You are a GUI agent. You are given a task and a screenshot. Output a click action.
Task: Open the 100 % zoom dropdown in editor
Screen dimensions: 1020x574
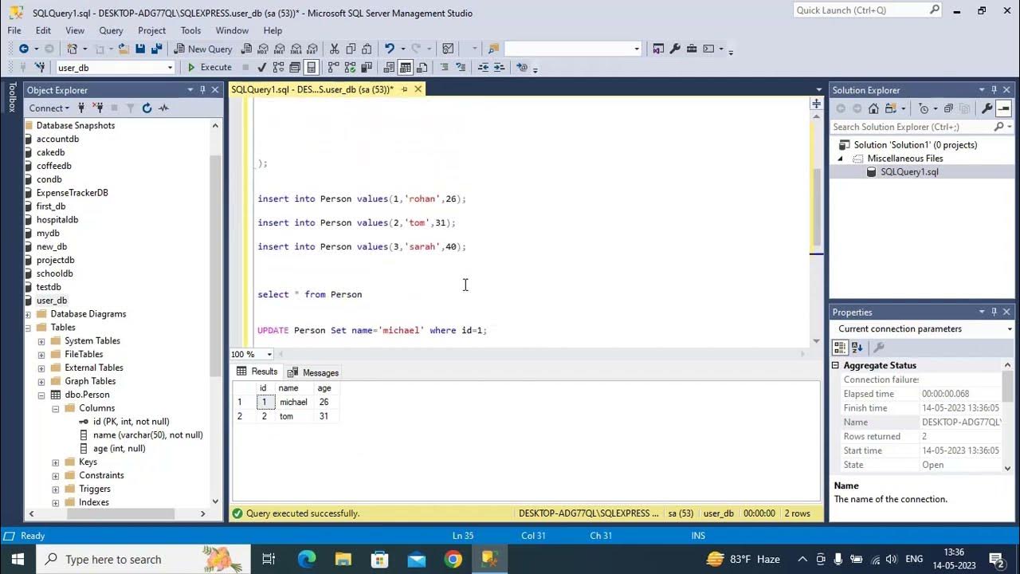pyautogui.click(x=269, y=354)
